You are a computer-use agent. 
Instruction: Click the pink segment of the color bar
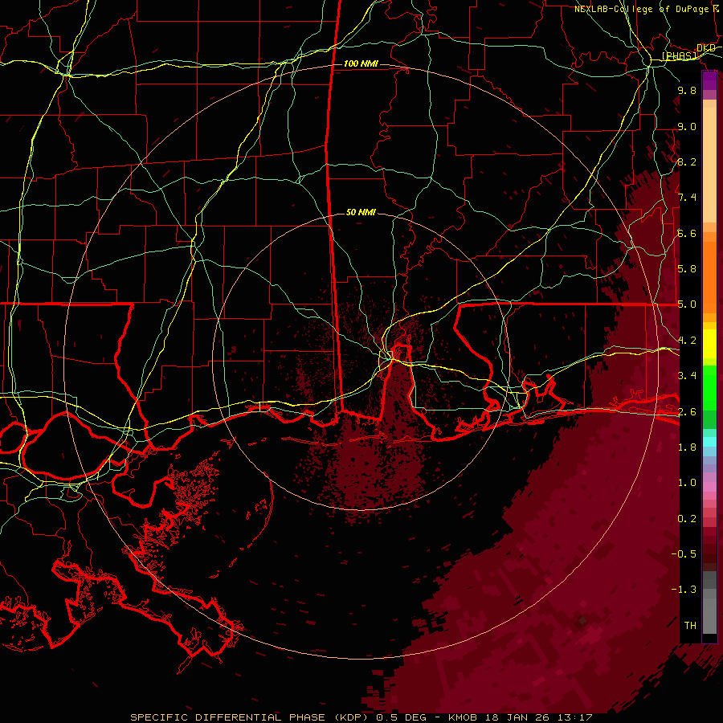click(x=709, y=487)
